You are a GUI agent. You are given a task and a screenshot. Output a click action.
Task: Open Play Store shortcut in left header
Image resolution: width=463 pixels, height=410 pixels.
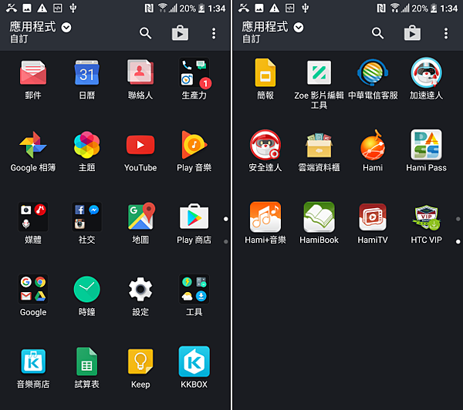pyautogui.click(x=180, y=33)
